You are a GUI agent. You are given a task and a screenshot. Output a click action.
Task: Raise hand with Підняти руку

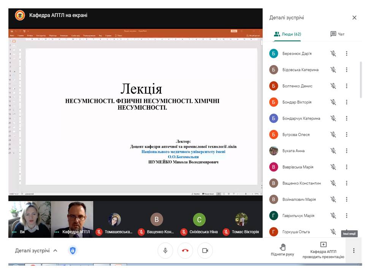(x=282, y=250)
